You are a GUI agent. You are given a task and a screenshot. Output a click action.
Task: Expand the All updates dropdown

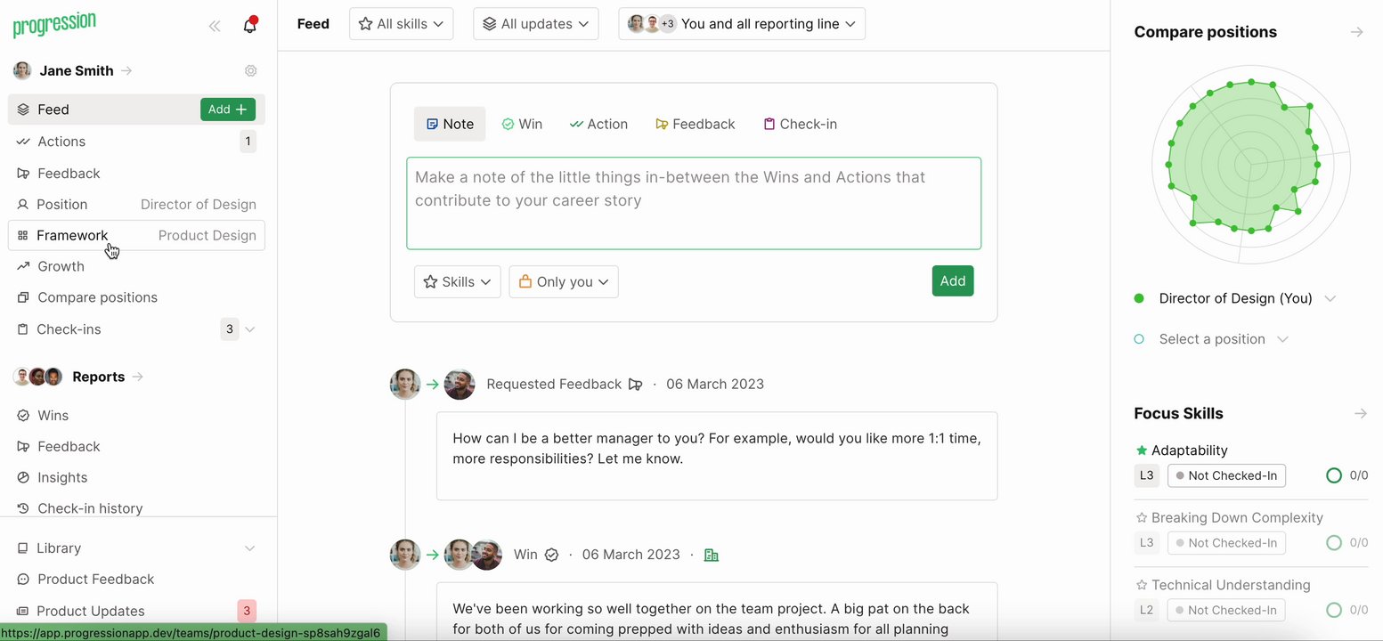tap(535, 24)
